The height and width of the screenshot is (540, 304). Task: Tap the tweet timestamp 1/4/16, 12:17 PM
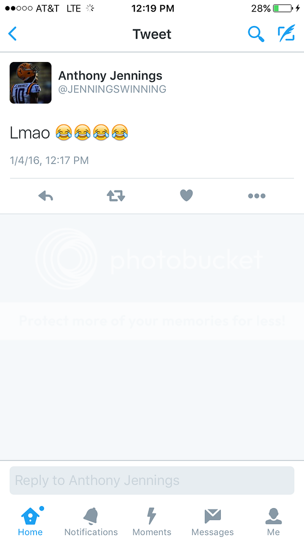(50, 160)
